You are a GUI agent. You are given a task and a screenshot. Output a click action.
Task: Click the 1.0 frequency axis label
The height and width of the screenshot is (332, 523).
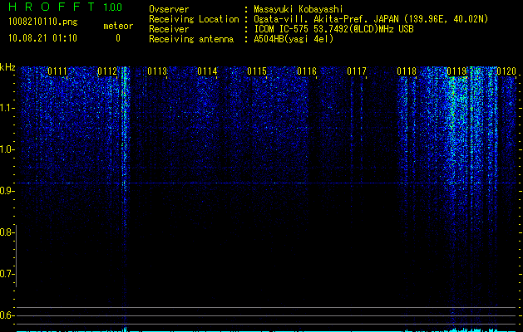[7, 149]
